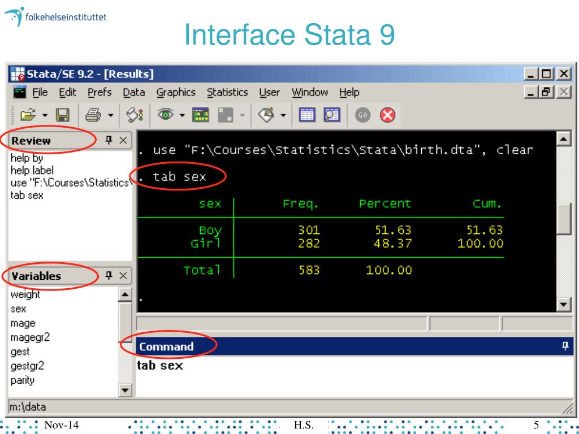The image size is (579, 434).
Task: Open the Data menu
Action: 133,92
